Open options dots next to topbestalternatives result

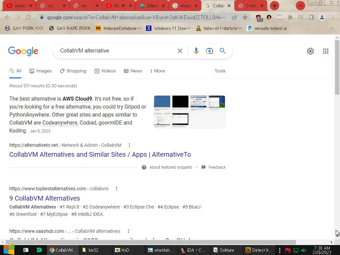click(x=117, y=189)
